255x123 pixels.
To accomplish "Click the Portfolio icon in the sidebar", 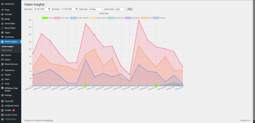I will tap(2, 14).
